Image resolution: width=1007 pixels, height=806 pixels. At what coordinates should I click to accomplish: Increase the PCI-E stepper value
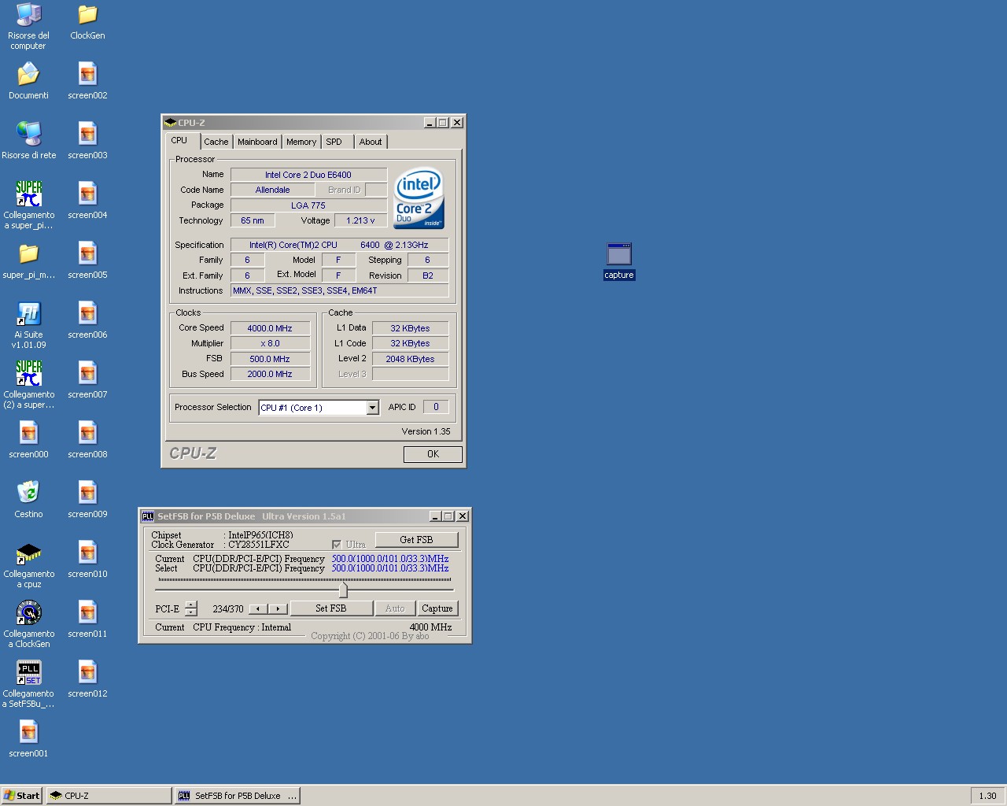tap(190, 604)
